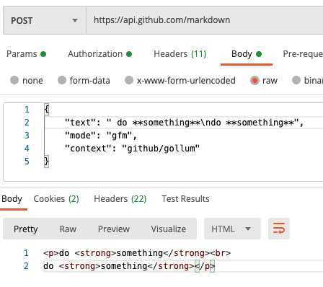Click the "context": "github/gollum" line
The width and height of the screenshot is (323, 287).
[132, 149]
